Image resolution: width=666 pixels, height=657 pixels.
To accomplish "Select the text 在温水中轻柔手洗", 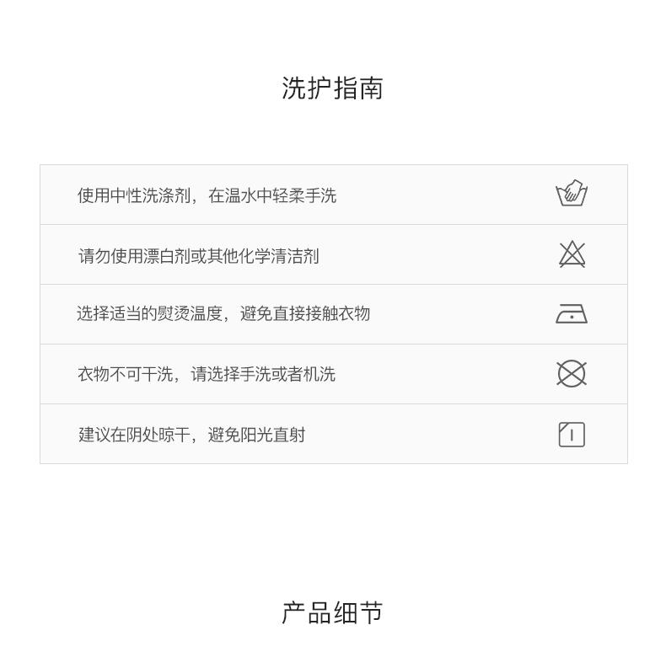I will (x=272, y=195).
